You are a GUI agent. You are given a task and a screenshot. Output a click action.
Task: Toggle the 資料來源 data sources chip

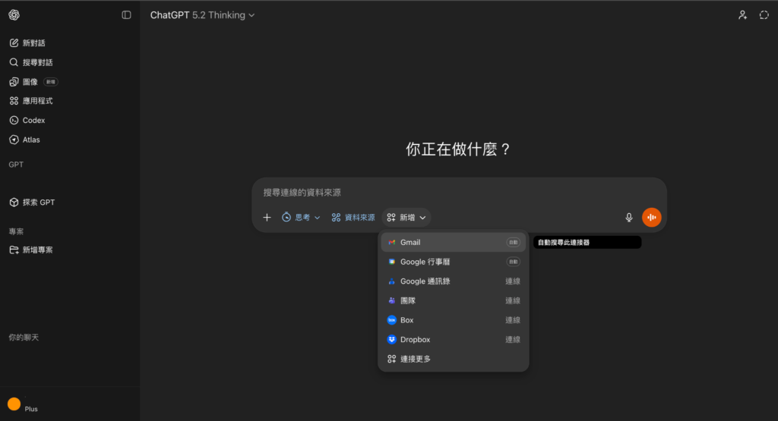point(353,218)
